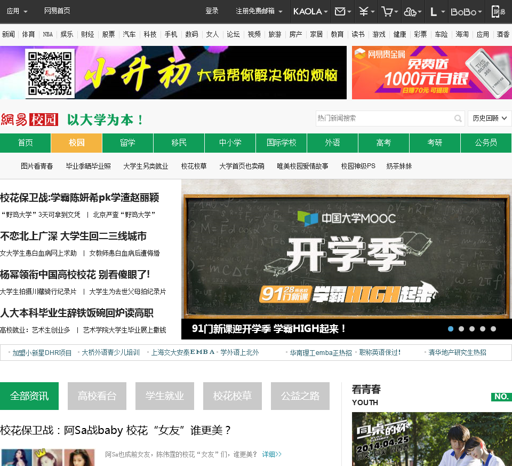This screenshot has width=512, height=466.
Task: Open article 校花保卫战：阿Sa战baby
Action: (116, 430)
